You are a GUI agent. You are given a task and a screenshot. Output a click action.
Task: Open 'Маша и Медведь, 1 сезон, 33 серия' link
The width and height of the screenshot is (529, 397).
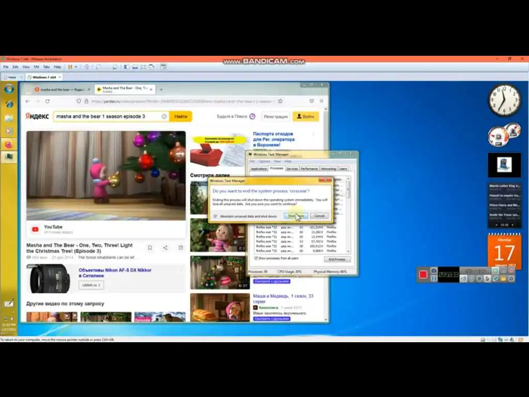click(283, 299)
